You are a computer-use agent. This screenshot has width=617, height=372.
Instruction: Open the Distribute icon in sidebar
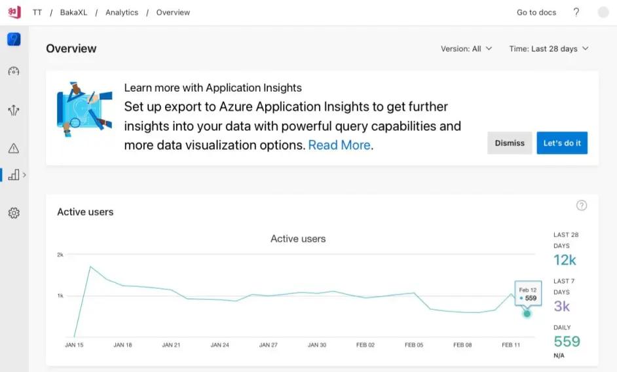pyautogui.click(x=14, y=110)
